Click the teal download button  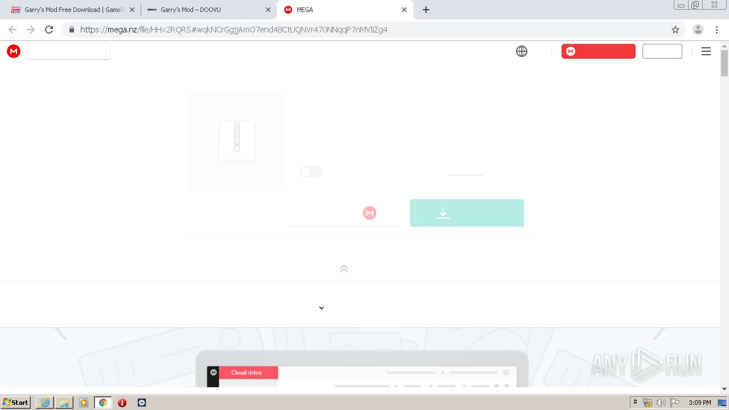tap(467, 213)
